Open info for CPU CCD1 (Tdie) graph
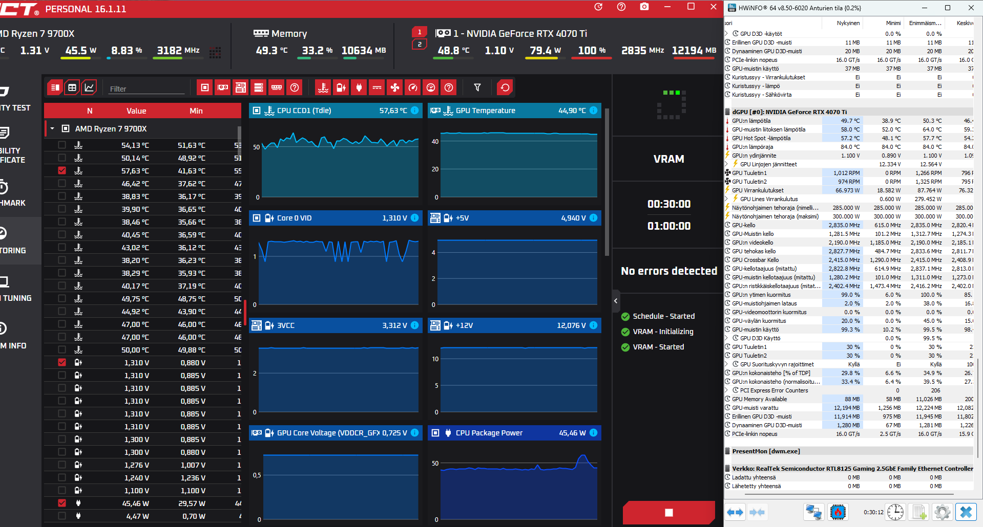The image size is (983, 527). [x=415, y=111]
